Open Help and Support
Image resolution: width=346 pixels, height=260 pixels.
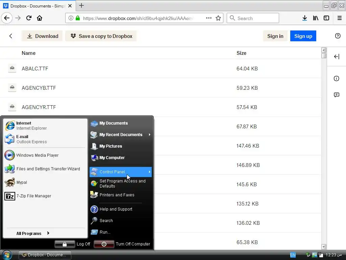[x=121, y=209]
